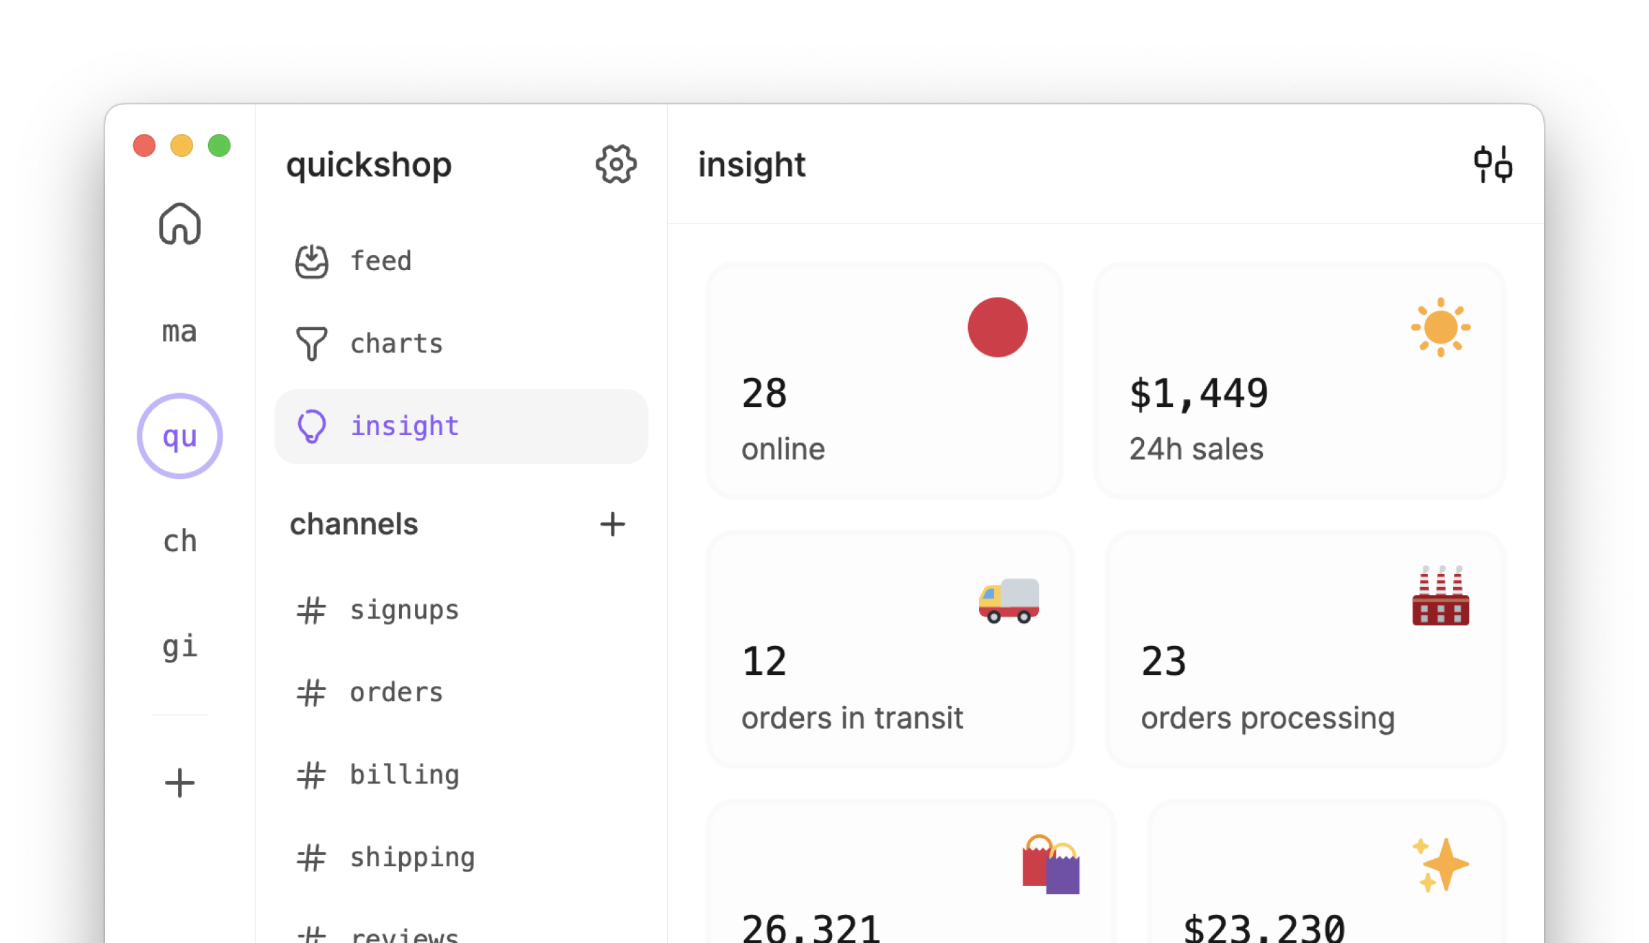Viewport: 1649px width, 943px height.
Task: Open the insight lightbulb panel
Action: pyautogui.click(x=405, y=426)
